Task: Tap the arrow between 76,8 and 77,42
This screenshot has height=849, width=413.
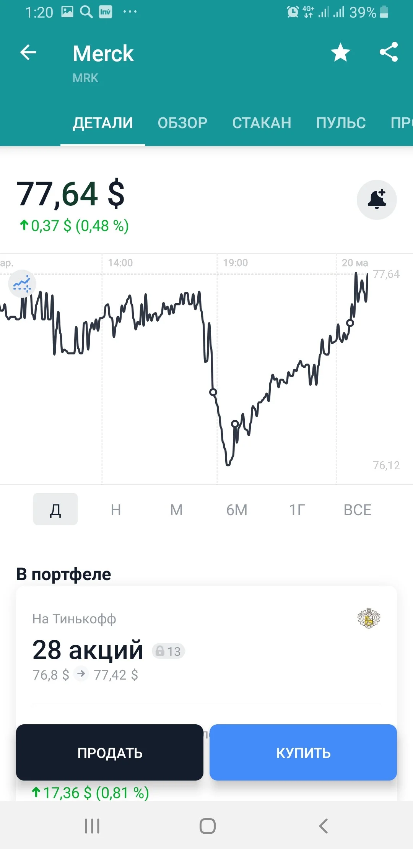Action: point(81,673)
